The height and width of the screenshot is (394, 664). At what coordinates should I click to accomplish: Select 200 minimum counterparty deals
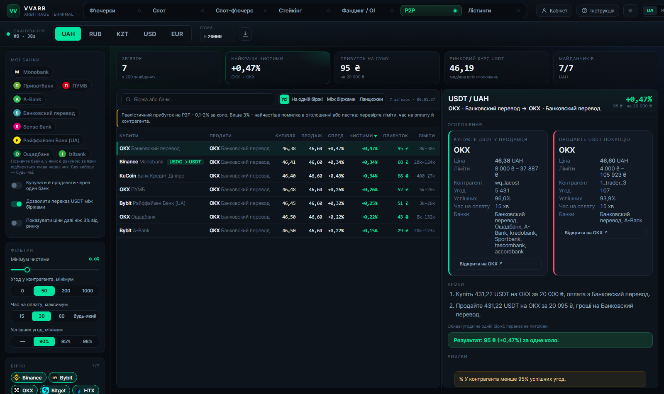(66, 291)
